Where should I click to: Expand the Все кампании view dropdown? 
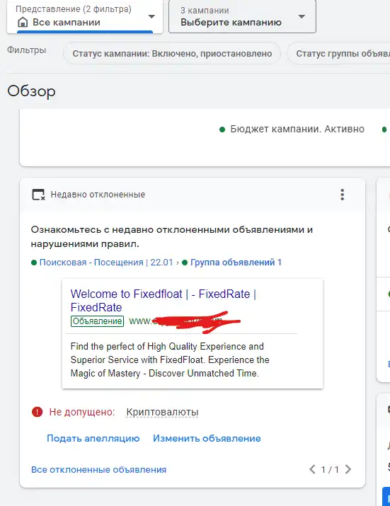point(85,16)
